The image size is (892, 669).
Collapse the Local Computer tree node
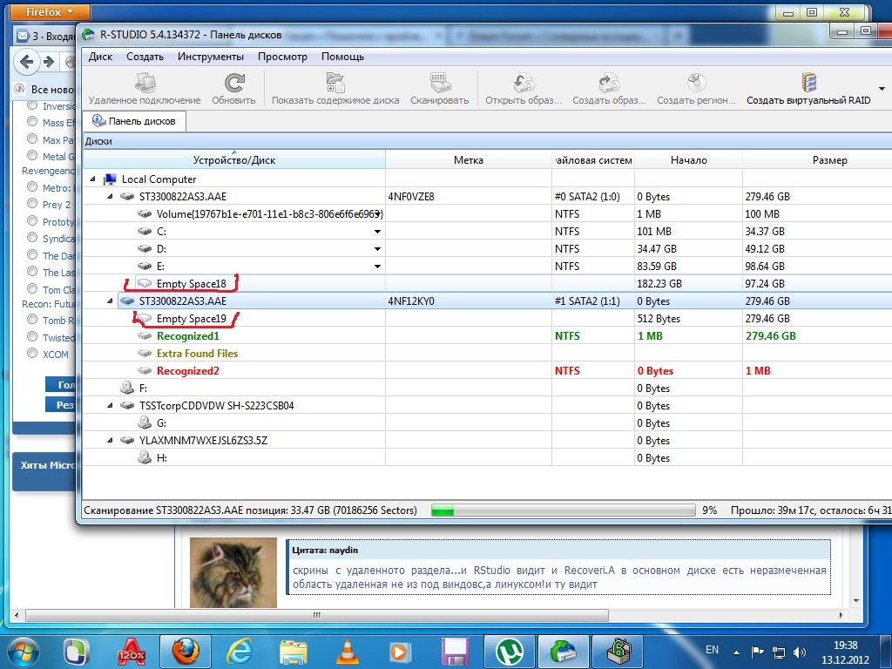pyautogui.click(x=92, y=179)
